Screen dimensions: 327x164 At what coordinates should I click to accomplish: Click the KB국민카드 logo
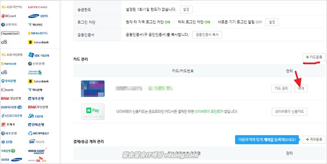[x=12, y=7]
